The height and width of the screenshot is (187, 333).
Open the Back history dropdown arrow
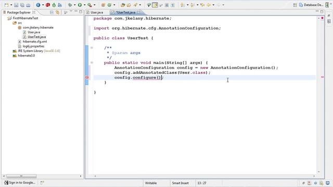coord(213,5)
